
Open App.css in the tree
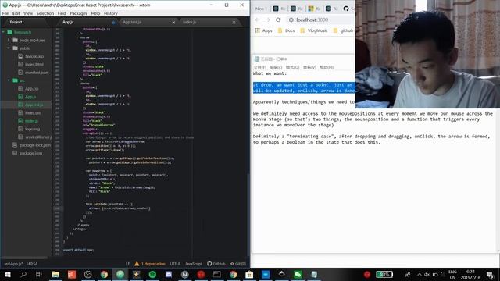pyautogui.click(x=31, y=89)
